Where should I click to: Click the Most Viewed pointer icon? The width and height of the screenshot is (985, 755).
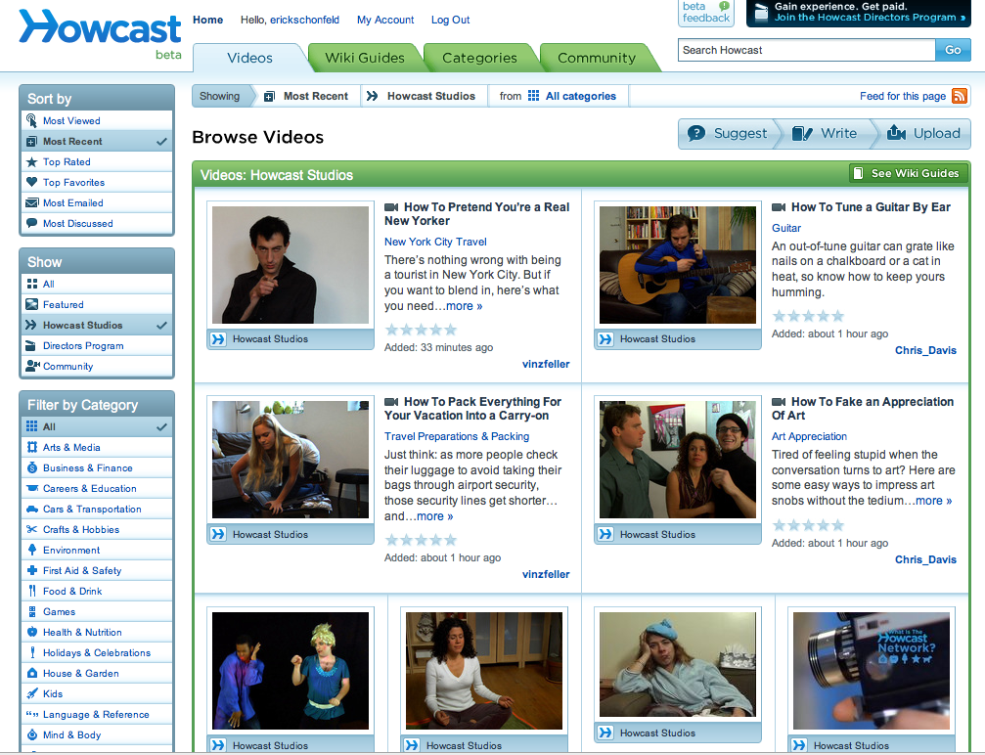(x=31, y=120)
